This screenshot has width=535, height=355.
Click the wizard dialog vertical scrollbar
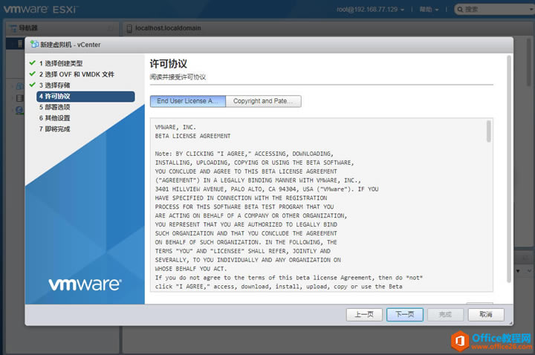509,169
